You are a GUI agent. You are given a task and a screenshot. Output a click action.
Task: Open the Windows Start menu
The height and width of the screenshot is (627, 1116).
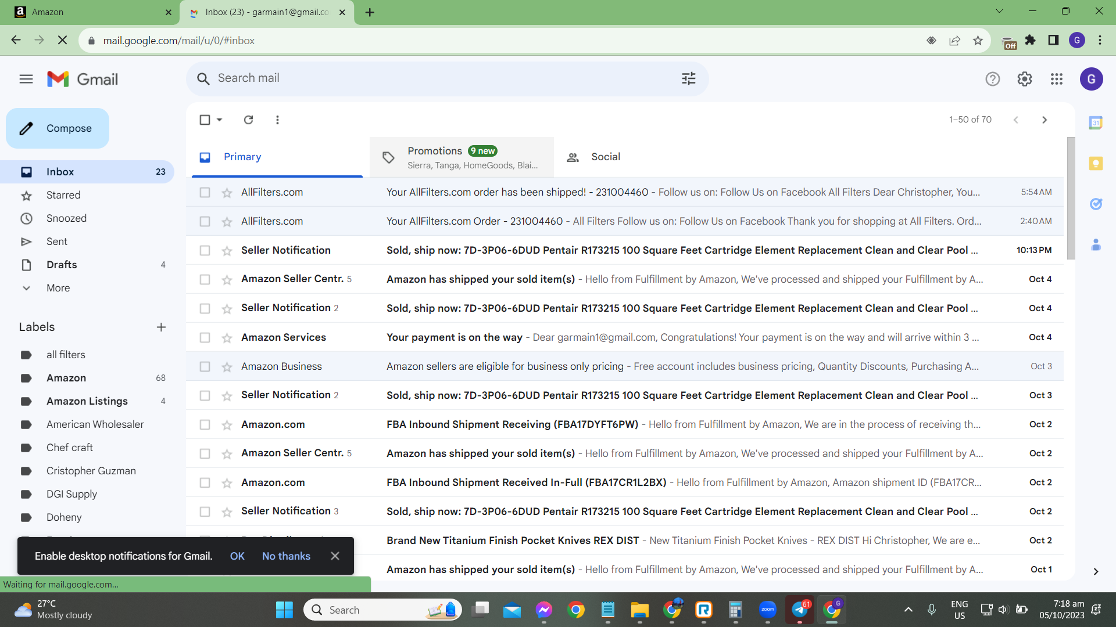284,610
